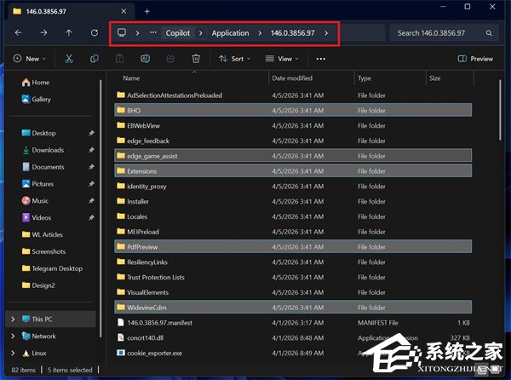Open Desktop in quick access
Image resolution: width=511 pixels, height=380 pixels.
point(38,133)
